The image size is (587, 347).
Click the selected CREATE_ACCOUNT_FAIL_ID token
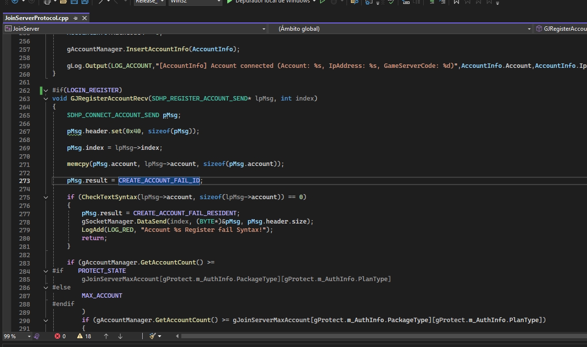159,181
